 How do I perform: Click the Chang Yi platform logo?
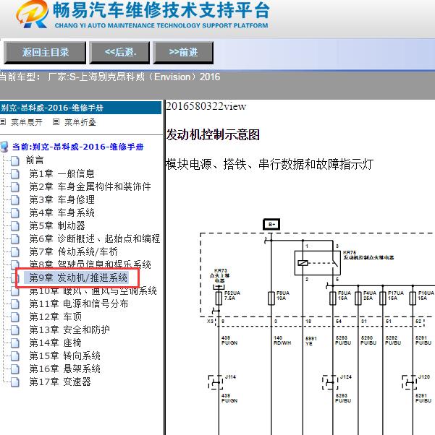(x=32, y=14)
